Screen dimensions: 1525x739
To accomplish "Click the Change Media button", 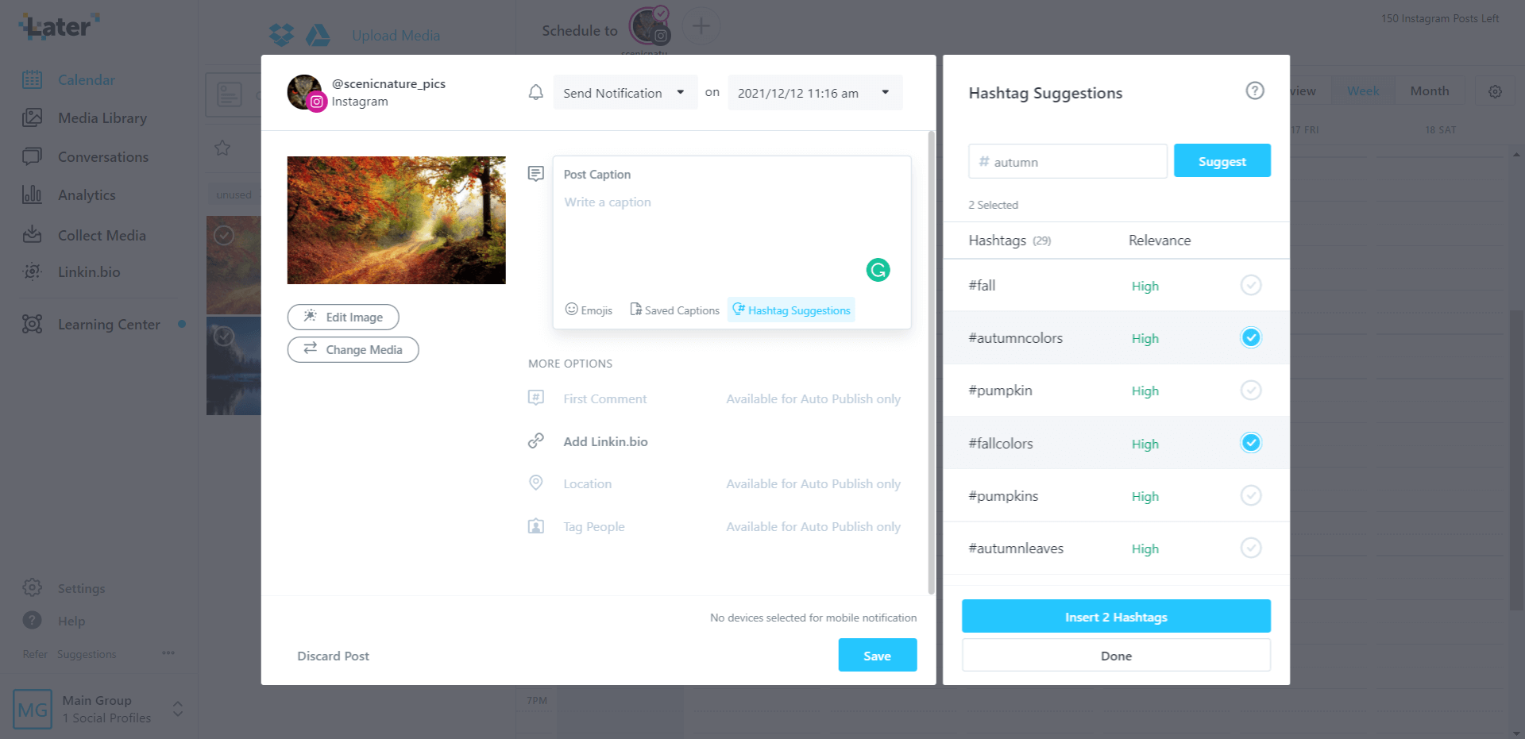I will coord(353,349).
